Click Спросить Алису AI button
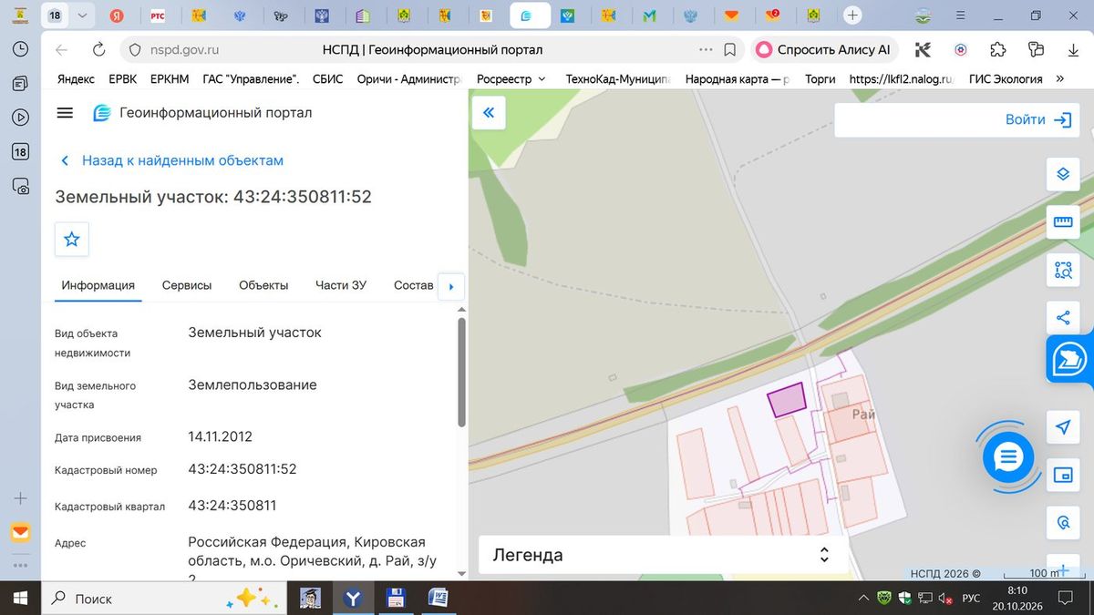The image size is (1094, 615). pos(824,50)
